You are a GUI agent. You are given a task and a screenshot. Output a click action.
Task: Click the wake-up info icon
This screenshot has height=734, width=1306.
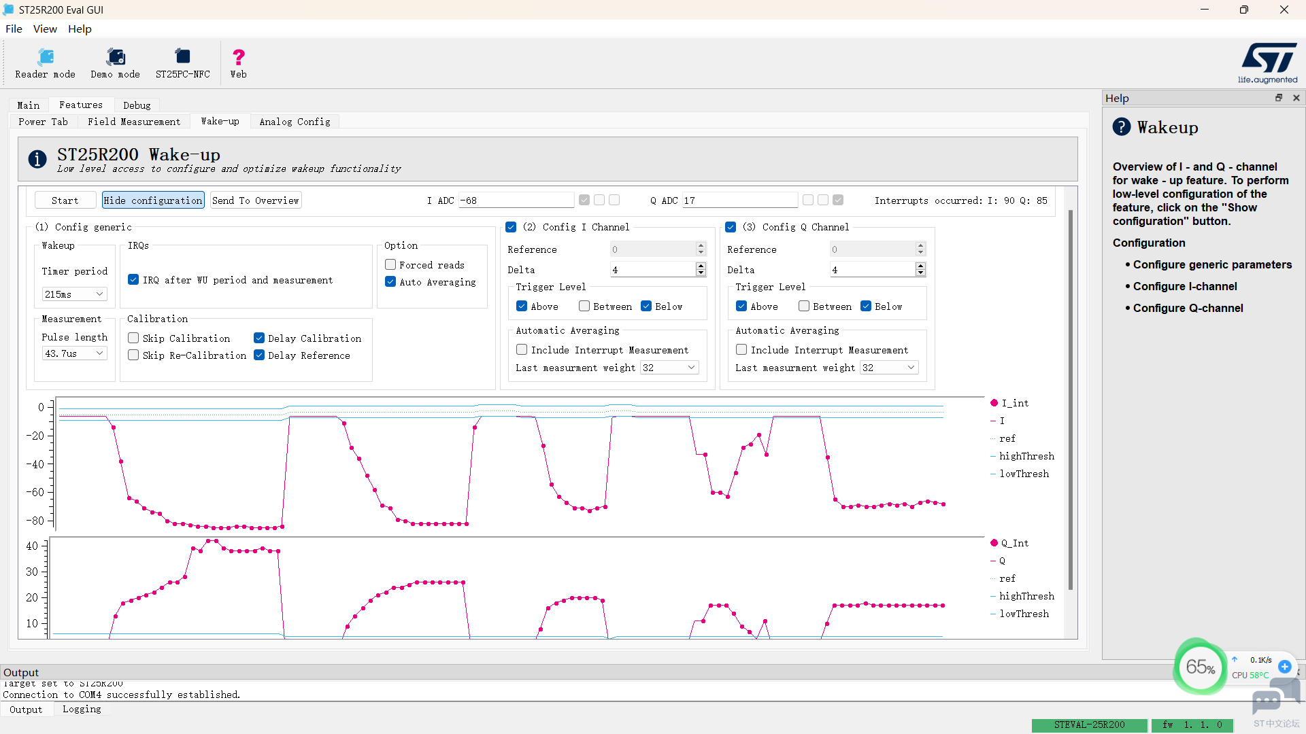(37, 159)
